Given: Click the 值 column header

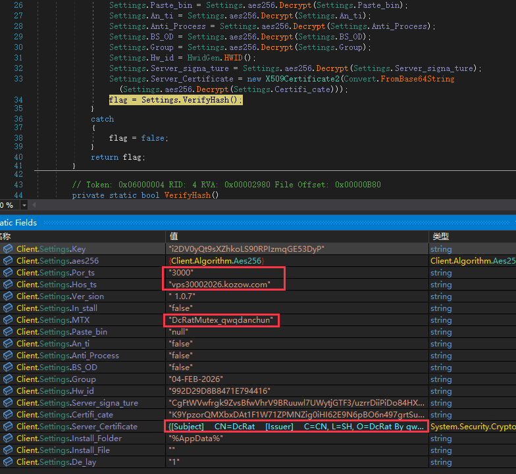Looking at the screenshot, I should (x=297, y=236).
